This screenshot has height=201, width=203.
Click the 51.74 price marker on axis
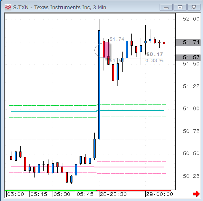point(188,42)
